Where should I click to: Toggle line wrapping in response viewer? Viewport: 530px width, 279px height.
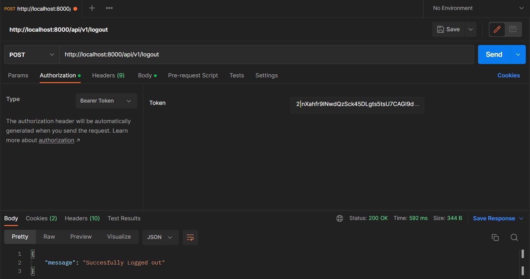(x=190, y=237)
